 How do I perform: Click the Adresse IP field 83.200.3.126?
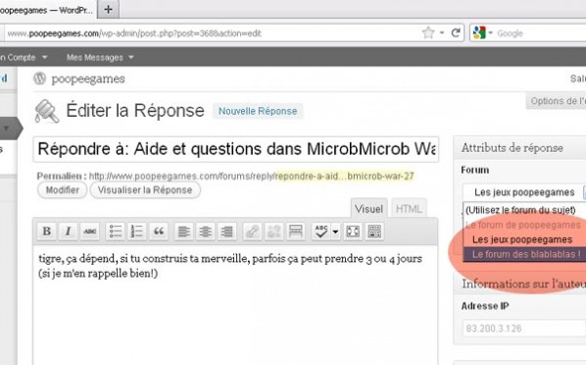point(524,329)
